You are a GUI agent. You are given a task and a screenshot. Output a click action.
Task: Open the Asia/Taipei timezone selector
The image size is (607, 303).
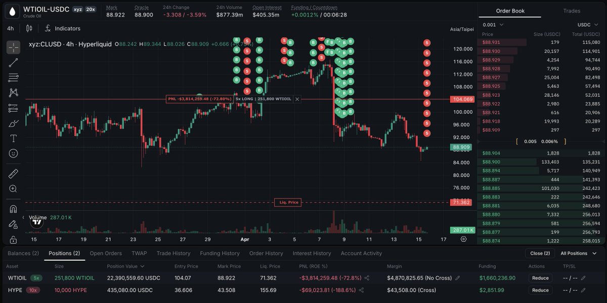click(462, 29)
